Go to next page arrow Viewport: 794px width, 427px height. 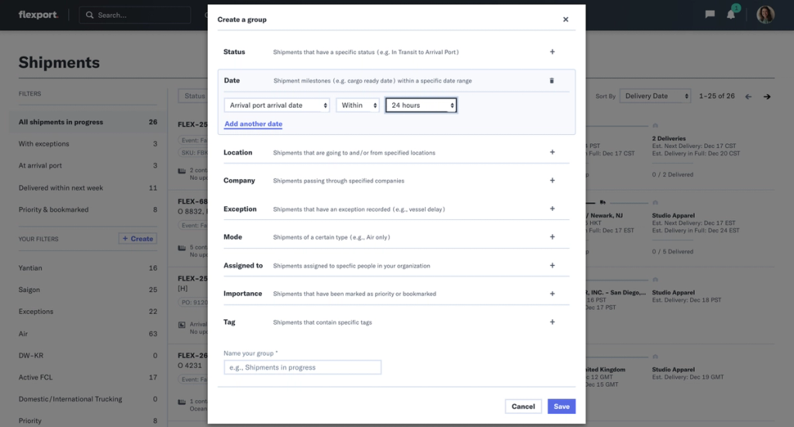coord(767,97)
